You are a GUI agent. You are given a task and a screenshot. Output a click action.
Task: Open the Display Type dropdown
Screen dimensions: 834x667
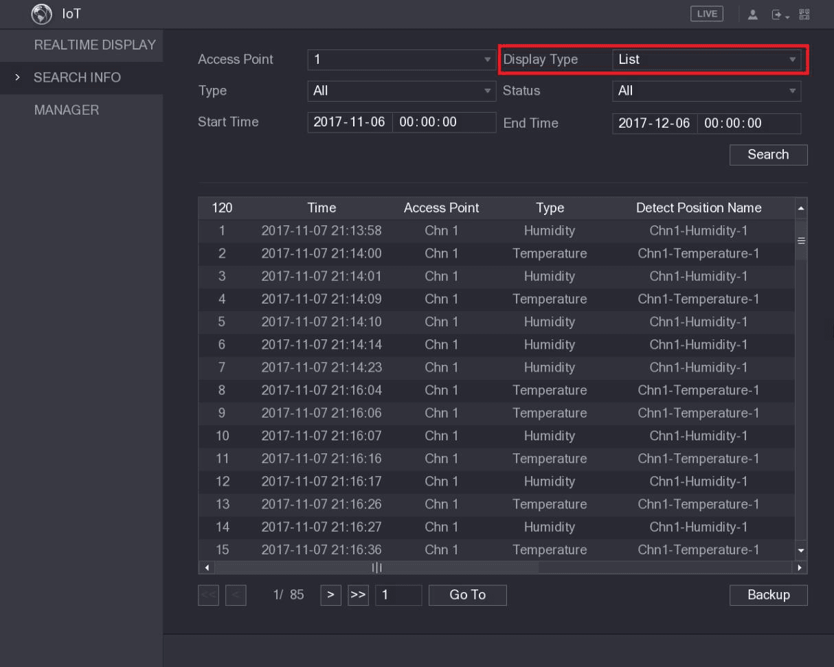pos(706,60)
